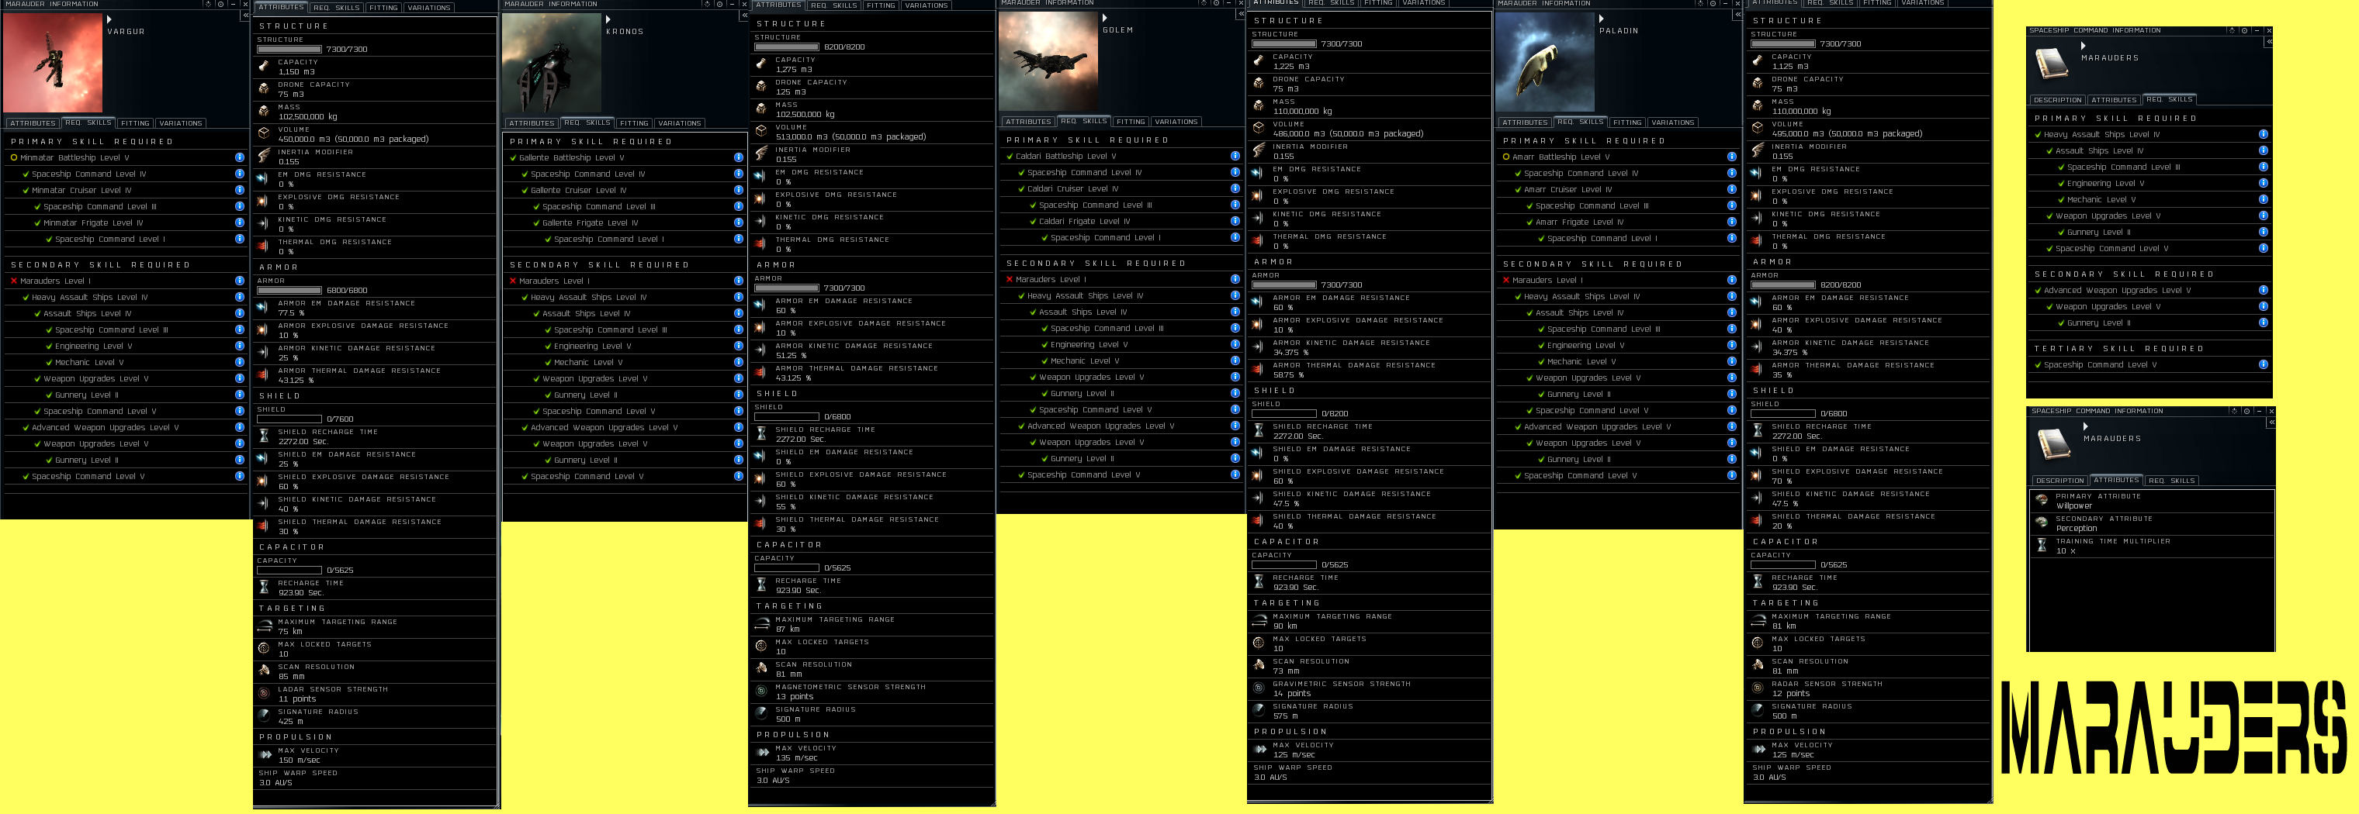
Task: Collapse the Kronos info window with the « button
Action: 743,16
